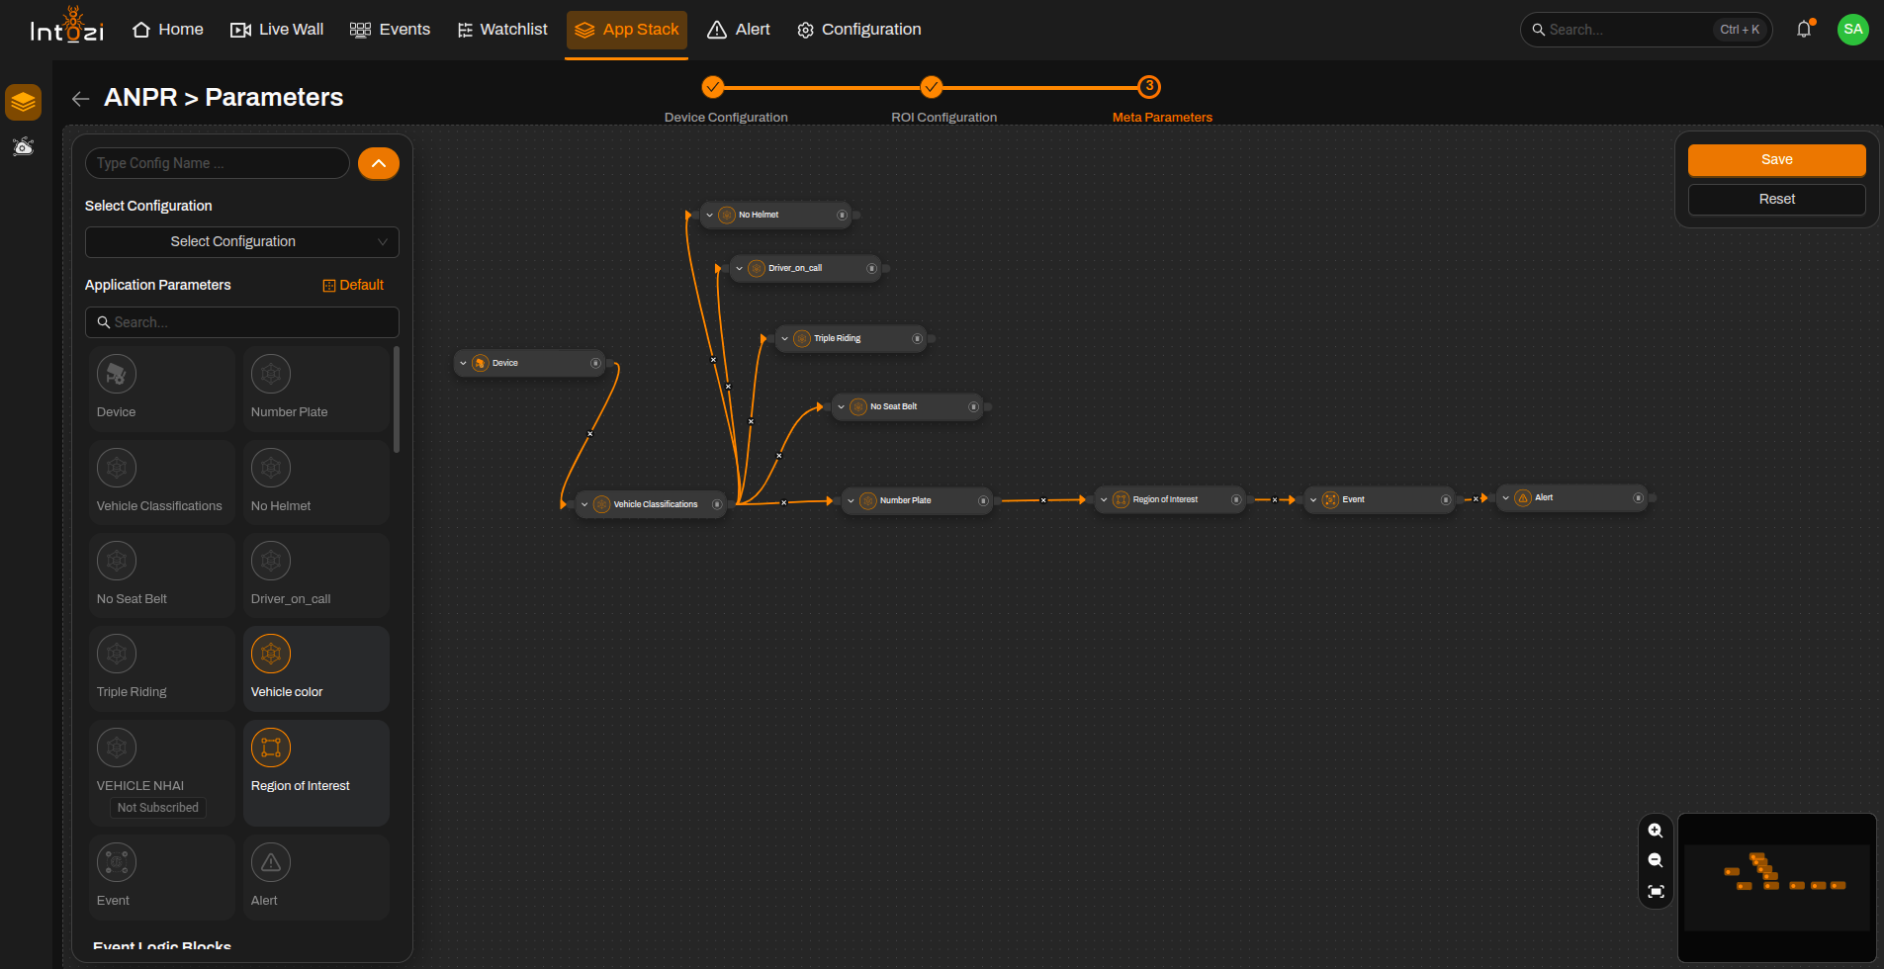This screenshot has width=1884, height=969.
Task: Open the Home menu
Action: (x=168, y=30)
